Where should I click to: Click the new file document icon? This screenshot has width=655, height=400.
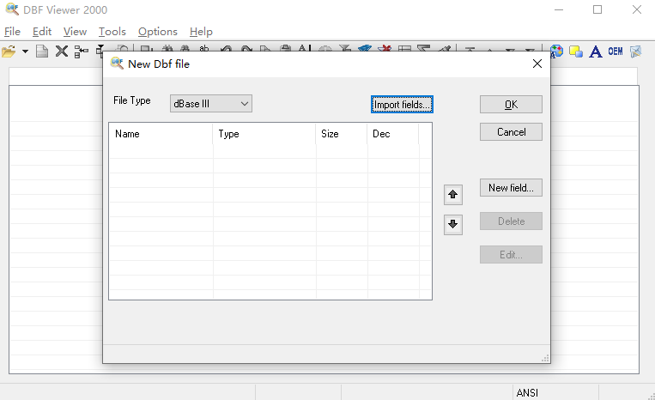(42, 52)
